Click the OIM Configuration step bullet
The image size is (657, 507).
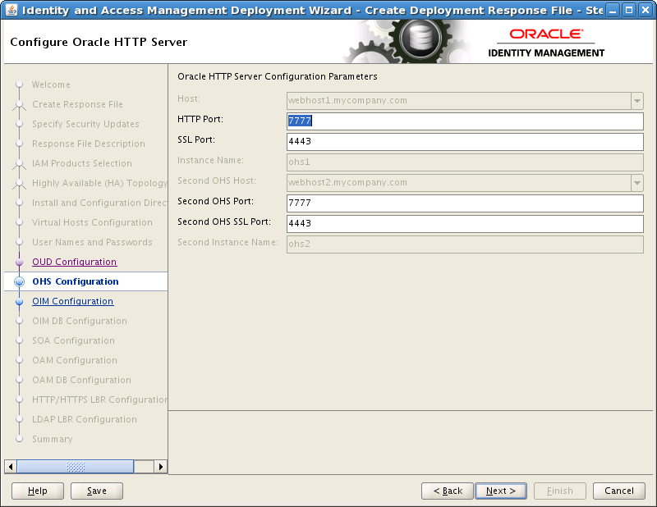[19, 301]
